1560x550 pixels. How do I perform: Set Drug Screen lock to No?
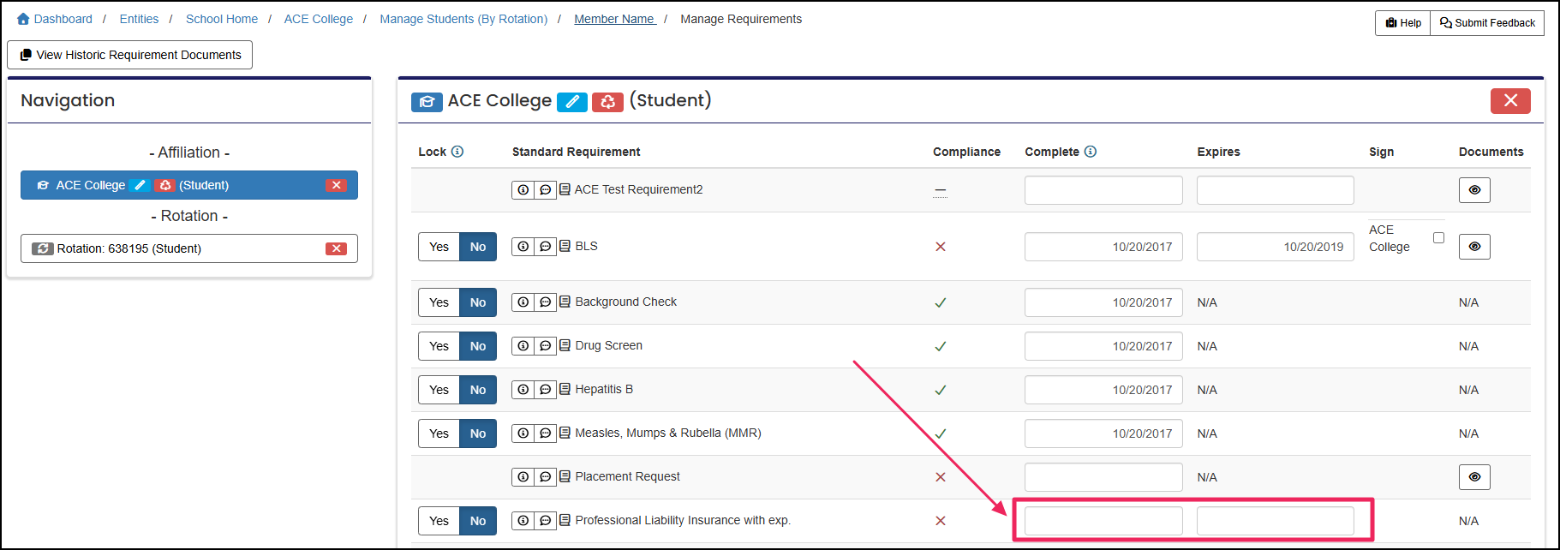click(x=478, y=346)
